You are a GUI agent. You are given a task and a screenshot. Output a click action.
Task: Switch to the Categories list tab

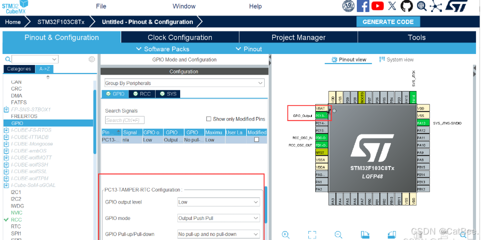tap(19, 69)
